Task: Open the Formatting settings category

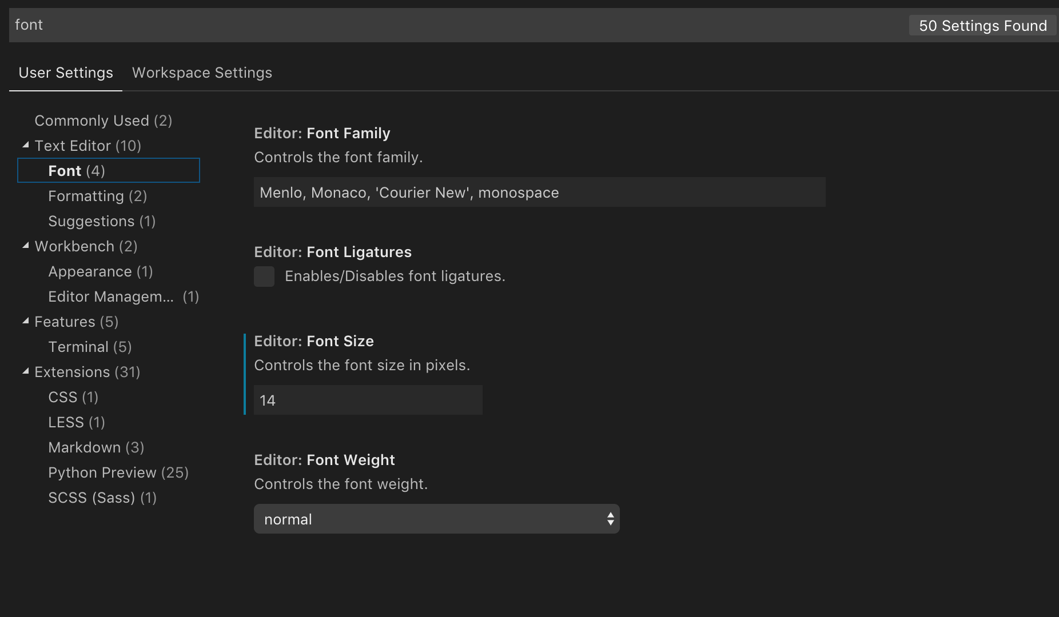Action: [x=97, y=195]
